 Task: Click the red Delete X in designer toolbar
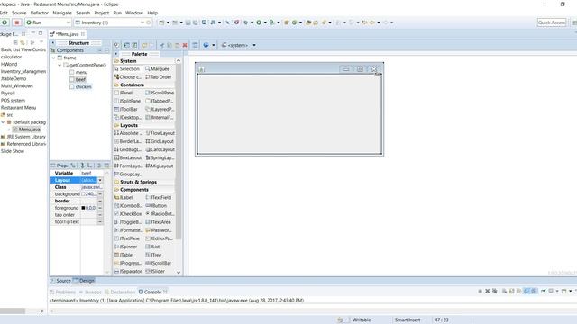(x=185, y=45)
